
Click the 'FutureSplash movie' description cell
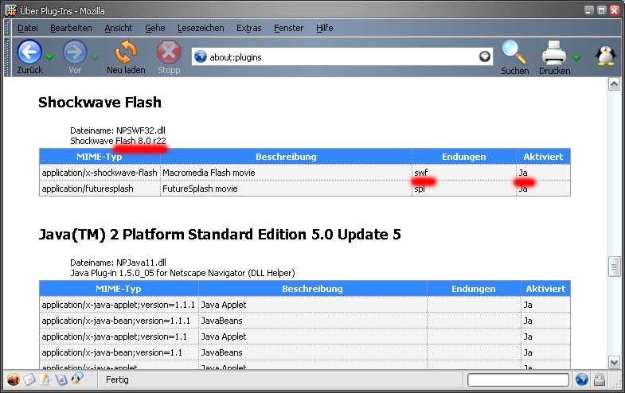(x=286, y=189)
